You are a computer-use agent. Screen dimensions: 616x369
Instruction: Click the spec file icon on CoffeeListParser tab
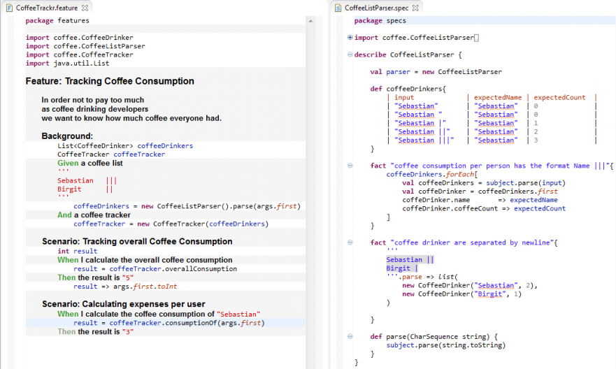pyautogui.click(x=338, y=8)
